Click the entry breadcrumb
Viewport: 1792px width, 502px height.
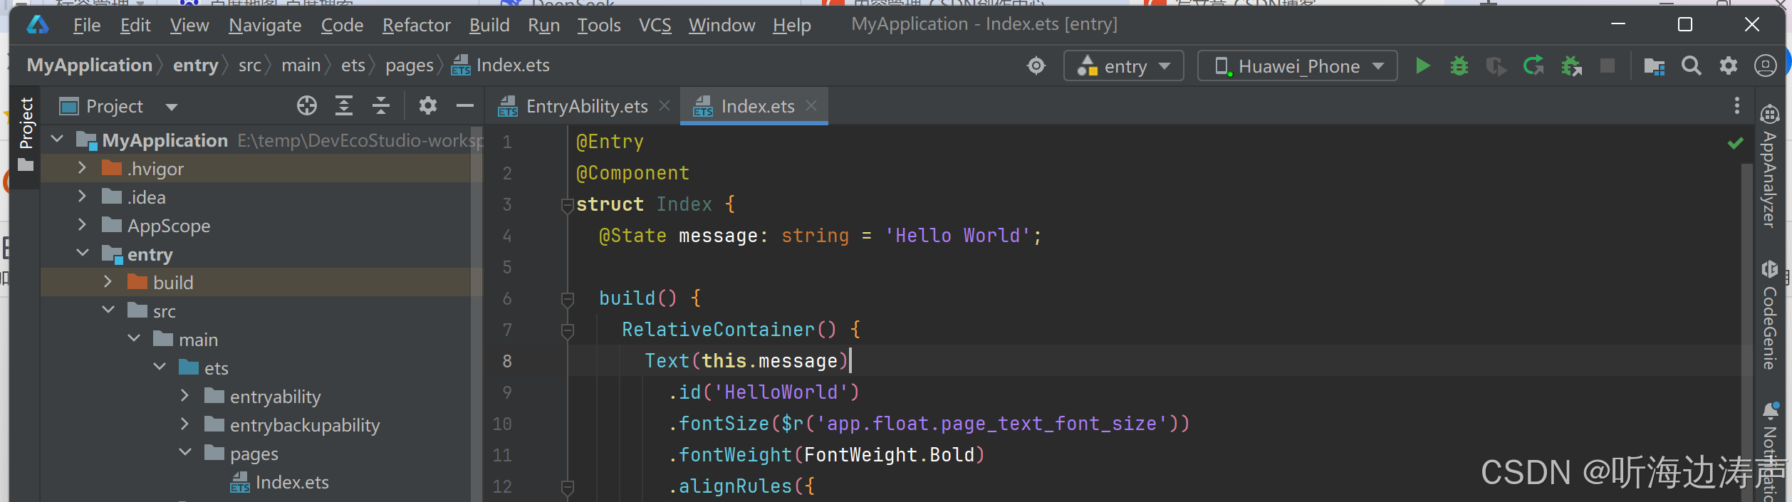(196, 66)
